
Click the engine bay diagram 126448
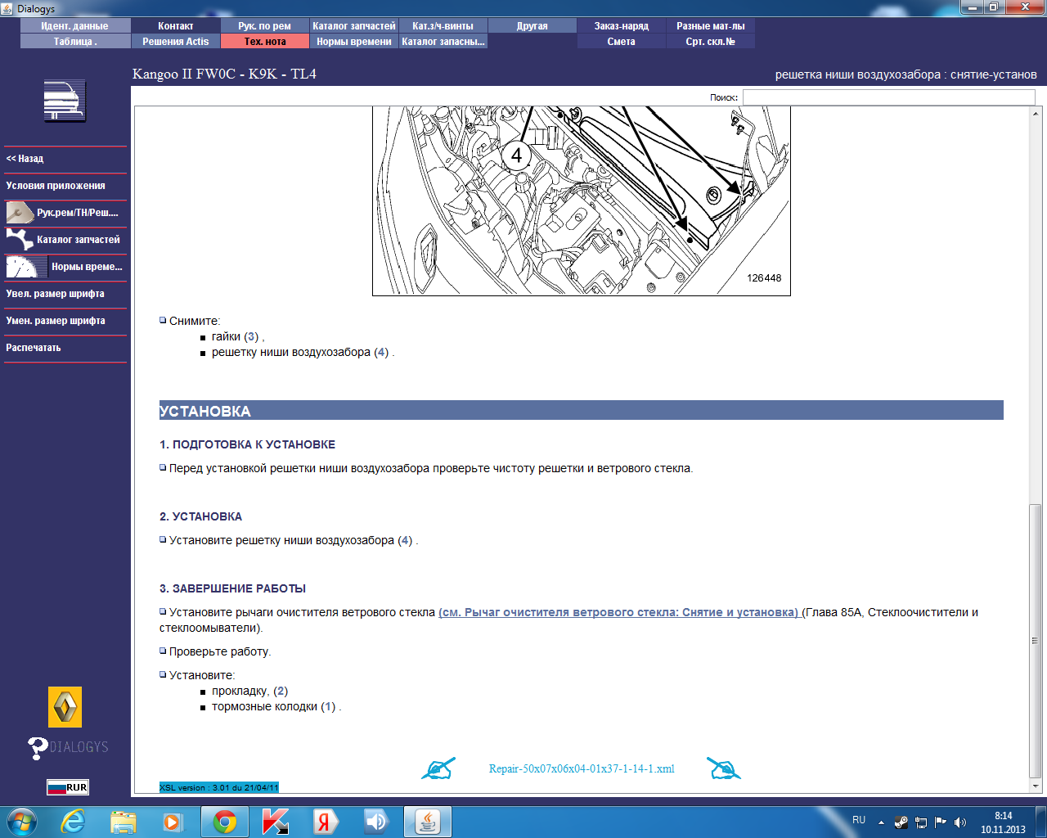pyautogui.click(x=582, y=200)
